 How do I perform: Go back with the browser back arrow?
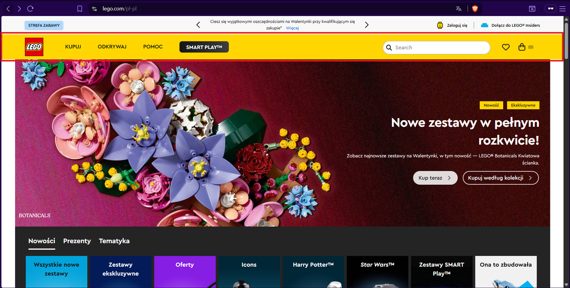pyautogui.click(x=8, y=8)
